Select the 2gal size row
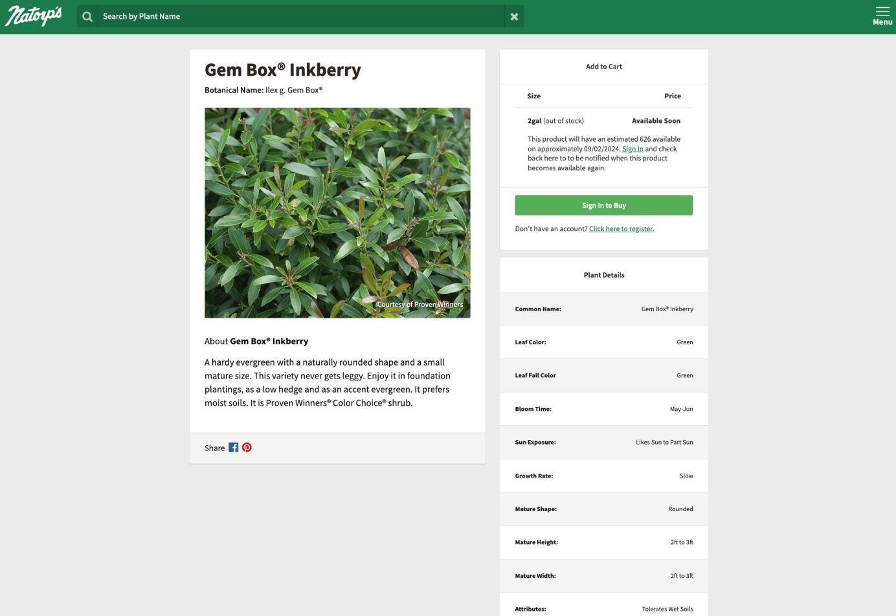Screen dimensions: 896x616 pyautogui.click(x=604, y=121)
